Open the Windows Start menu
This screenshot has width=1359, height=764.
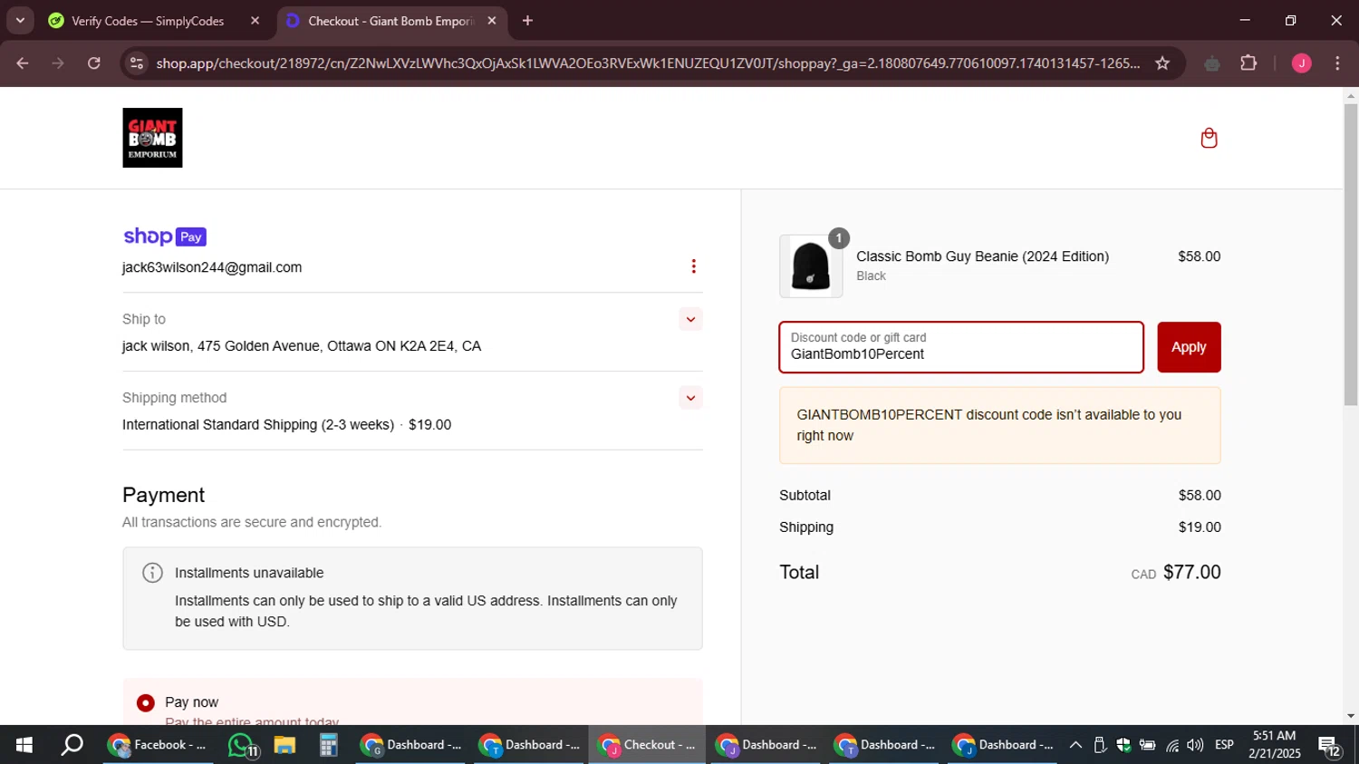24,745
